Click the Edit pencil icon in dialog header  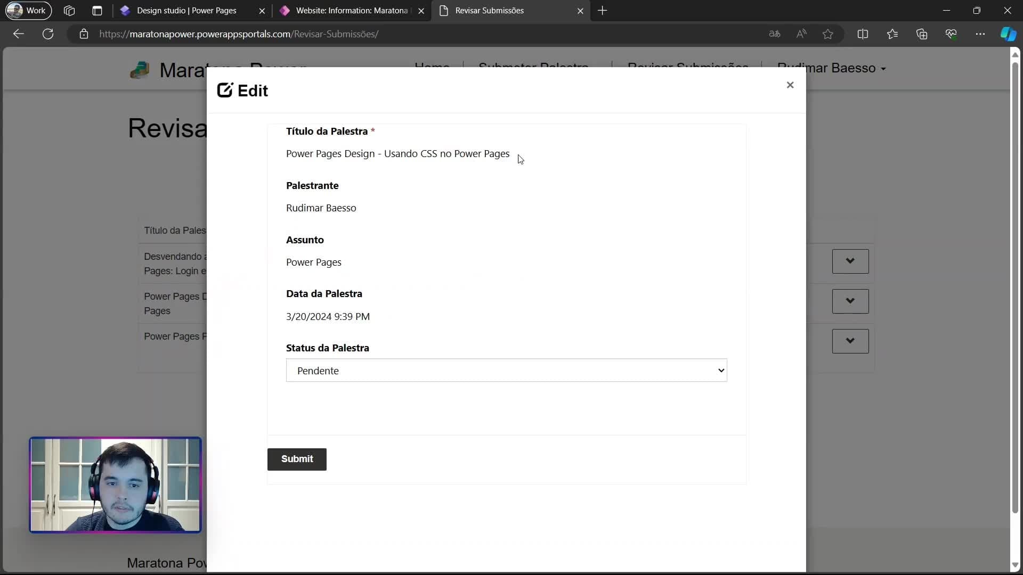[225, 91]
